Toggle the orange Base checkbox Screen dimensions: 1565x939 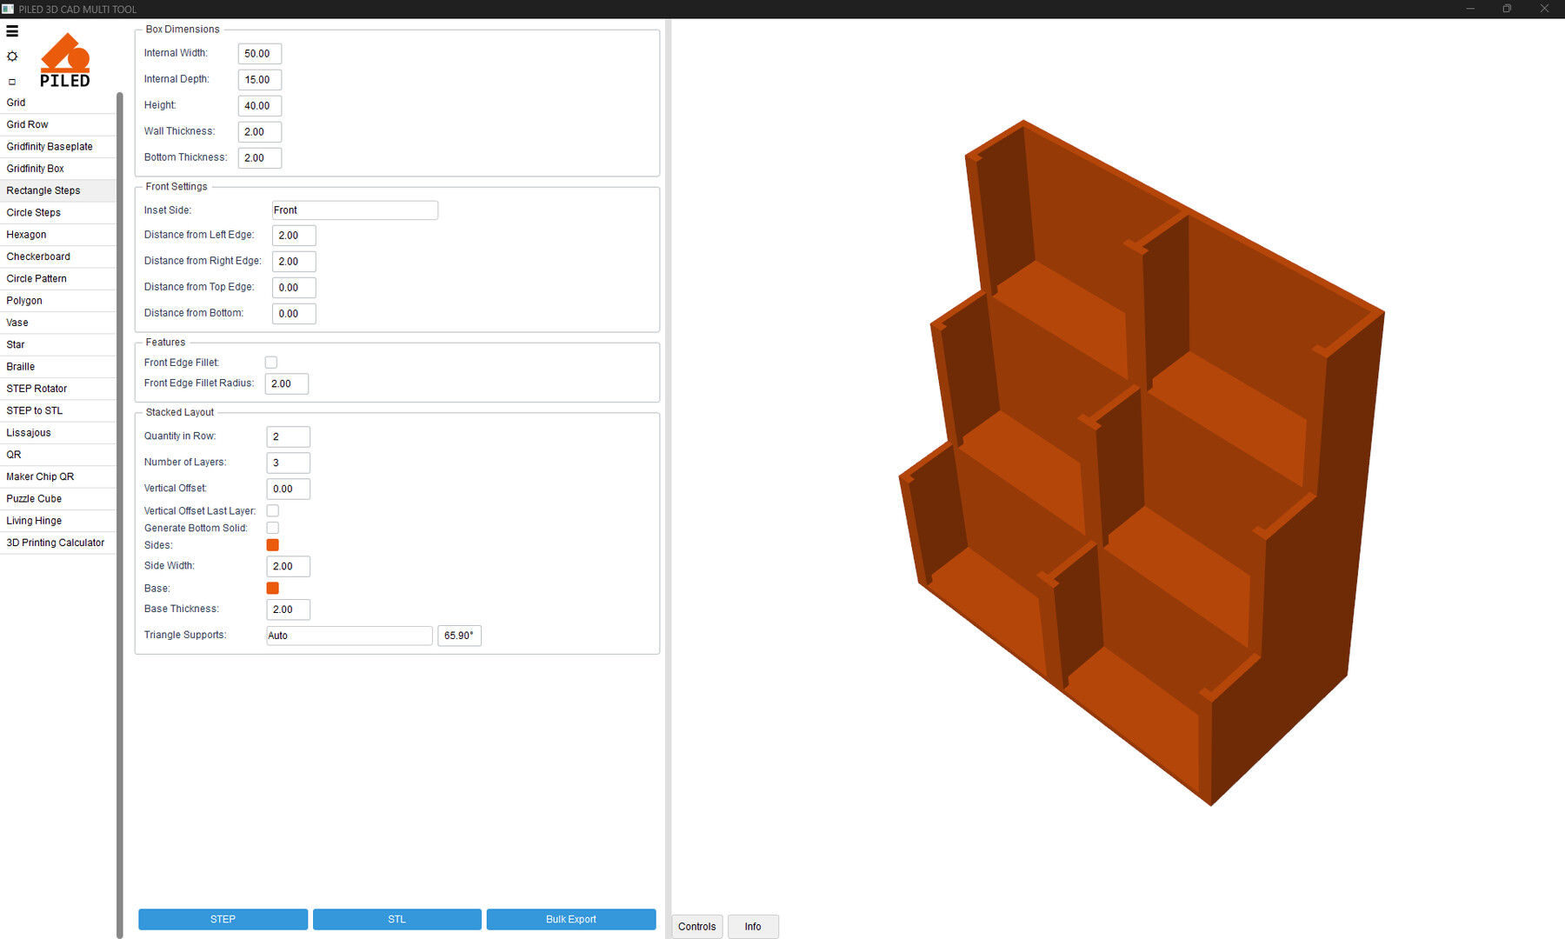tap(273, 589)
